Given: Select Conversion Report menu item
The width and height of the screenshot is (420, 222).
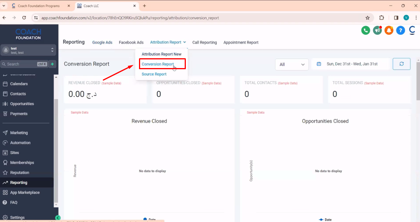Looking at the screenshot, I should point(158,64).
